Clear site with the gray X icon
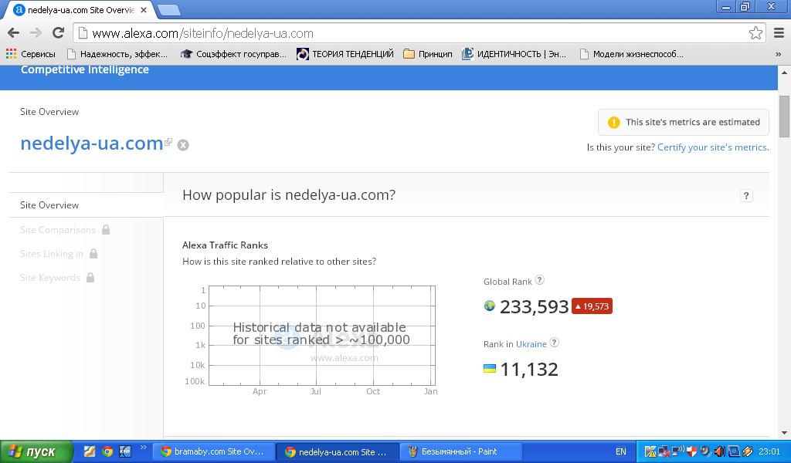791x463 pixels. click(183, 145)
